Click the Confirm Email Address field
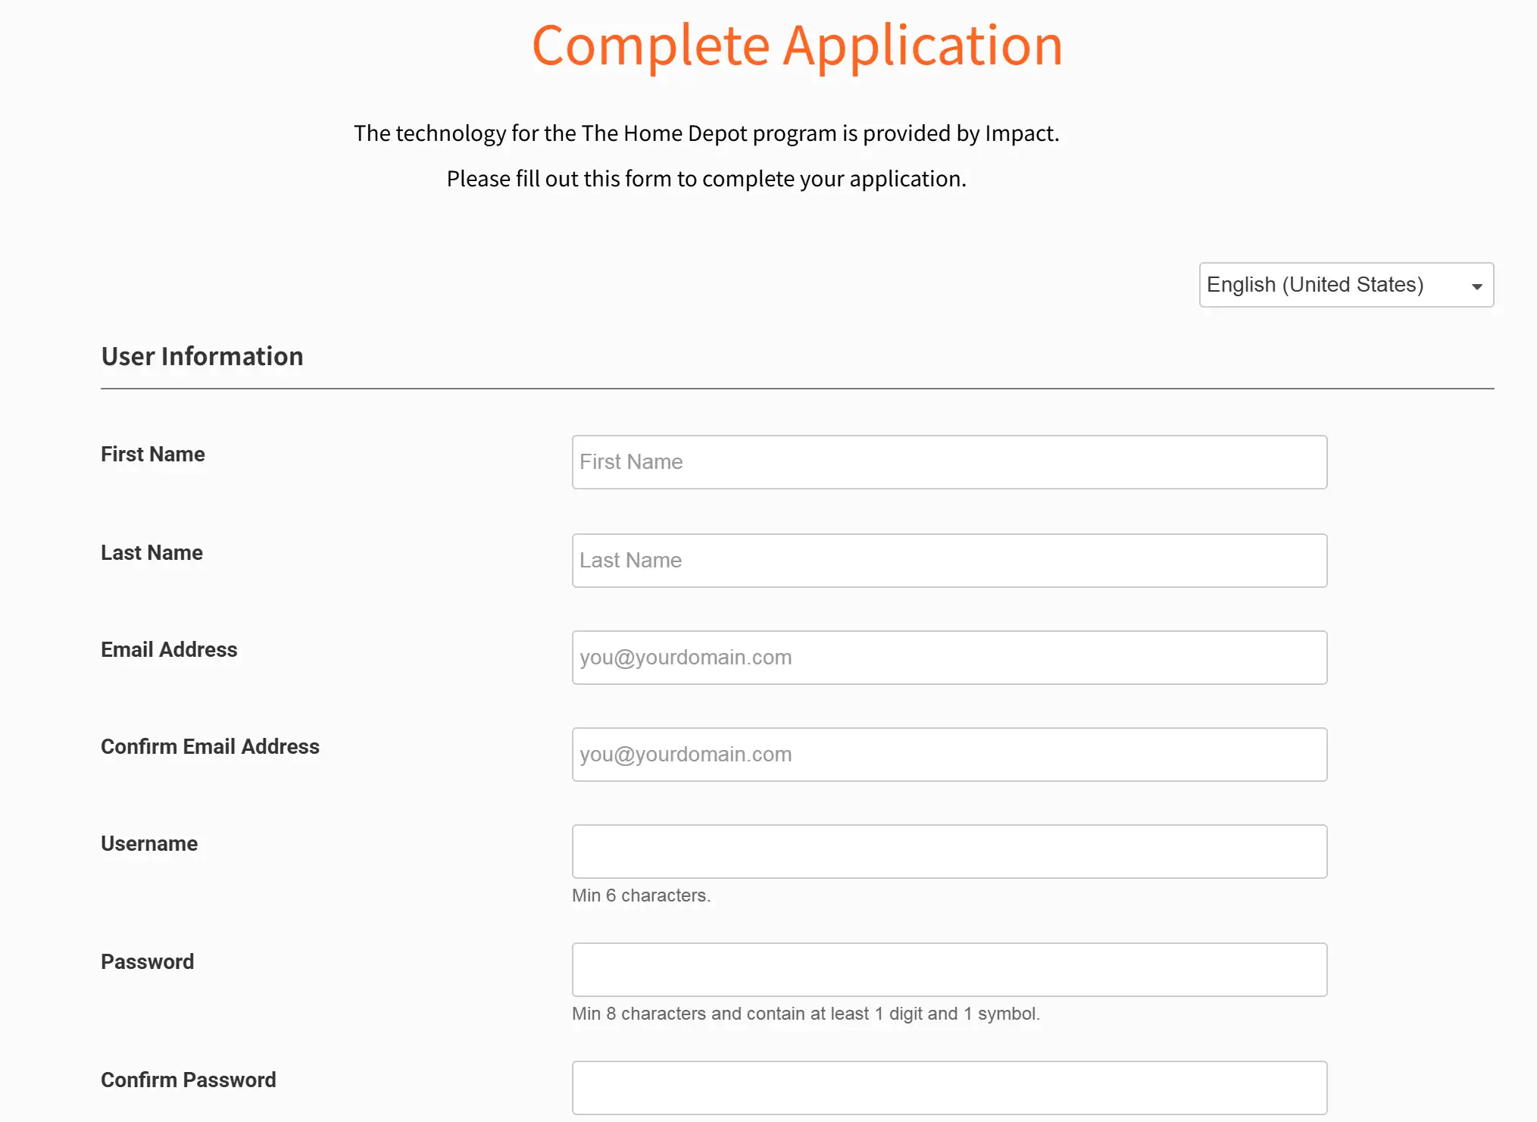This screenshot has width=1537, height=1122. coord(949,755)
